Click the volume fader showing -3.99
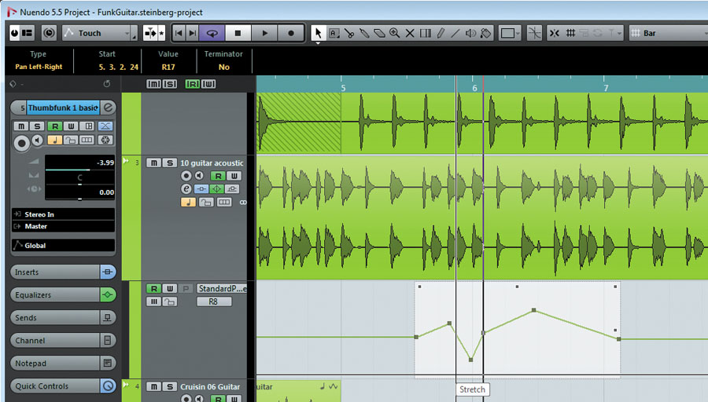This screenshot has height=402, width=708. (x=79, y=163)
